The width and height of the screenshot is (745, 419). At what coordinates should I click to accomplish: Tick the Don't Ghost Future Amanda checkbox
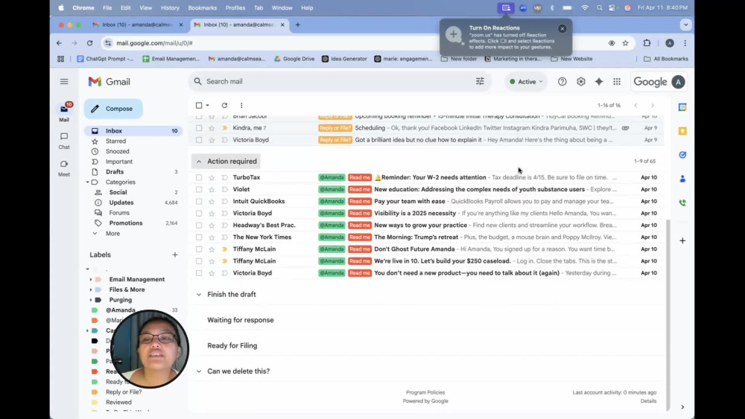(x=199, y=249)
